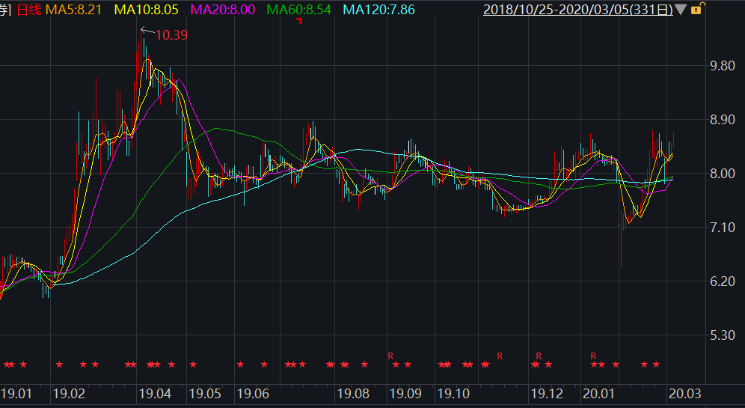Open the date range dropdown triangle
The image size is (745, 408).
coord(681,10)
